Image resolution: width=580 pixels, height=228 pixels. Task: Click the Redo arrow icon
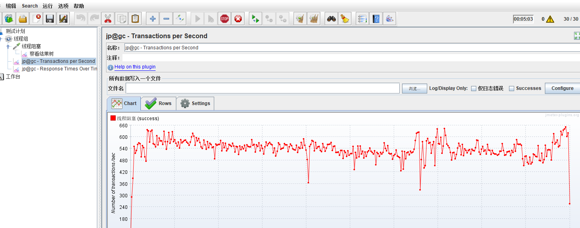click(x=94, y=18)
